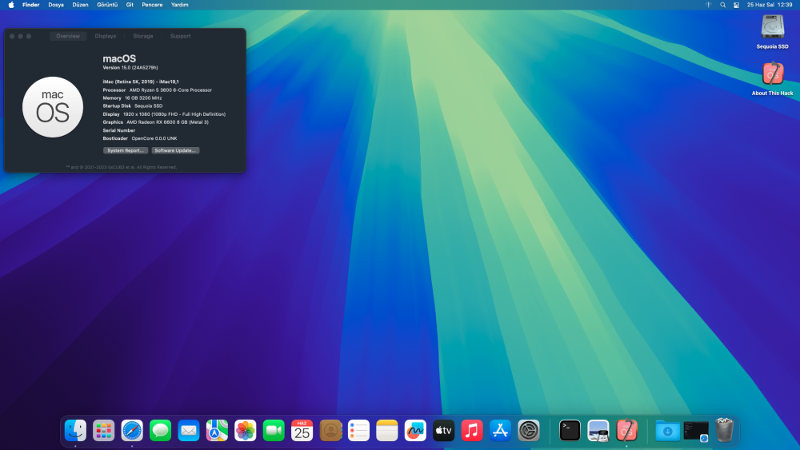Image resolution: width=800 pixels, height=450 pixels.
Task: Open the Photos app in the Dock
Action: tap(246, 431)
